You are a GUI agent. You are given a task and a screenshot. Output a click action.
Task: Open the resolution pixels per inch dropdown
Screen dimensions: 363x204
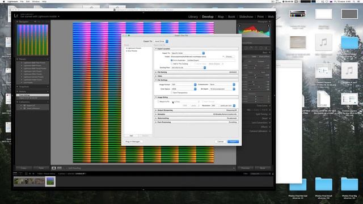(227, 106)
